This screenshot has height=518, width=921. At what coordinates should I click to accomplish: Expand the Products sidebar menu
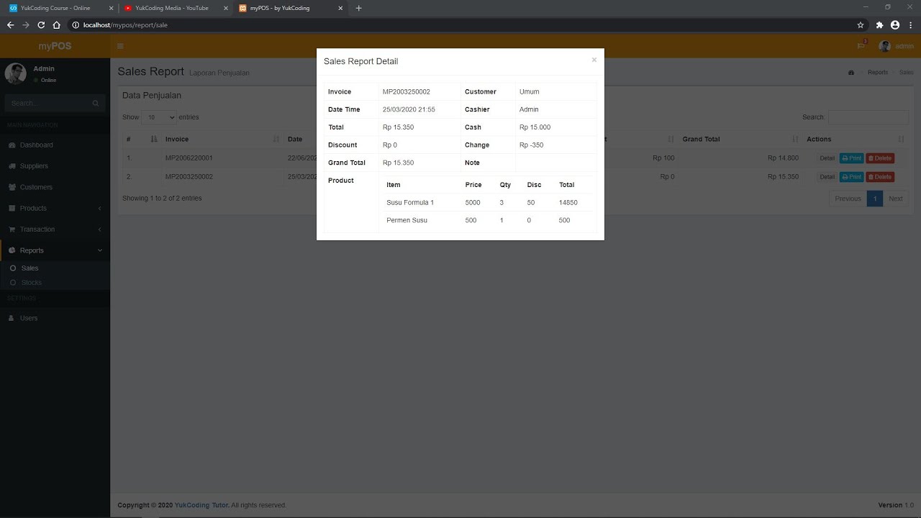coord(55,209)
